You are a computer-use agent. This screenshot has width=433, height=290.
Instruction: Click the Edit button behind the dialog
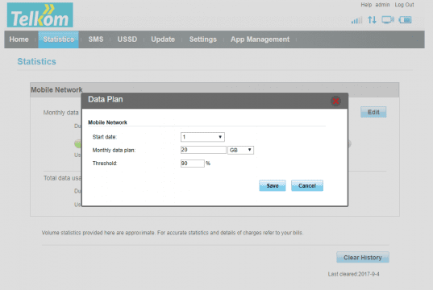coord(373,112)
